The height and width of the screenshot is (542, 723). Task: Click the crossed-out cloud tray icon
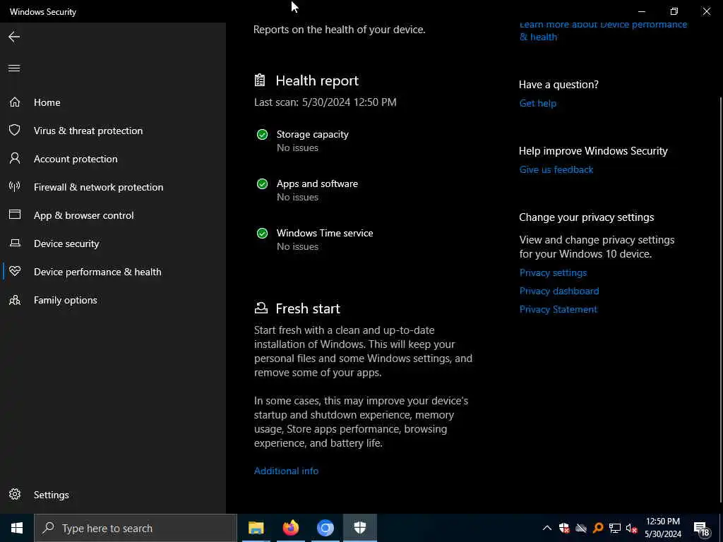point(581,528)
